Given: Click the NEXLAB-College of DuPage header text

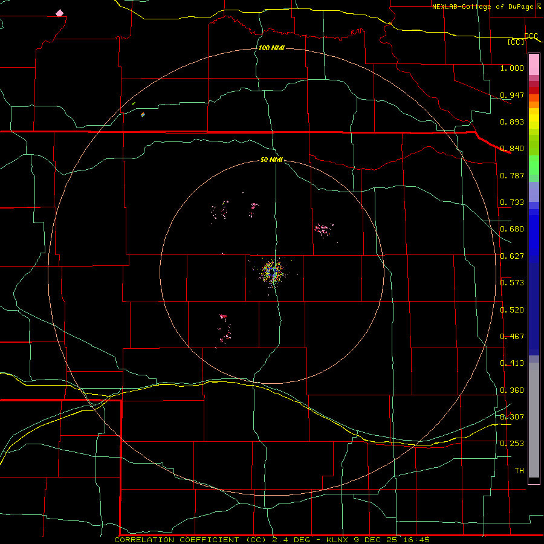Looking at the screenshot, I should [x=482, y=7].
